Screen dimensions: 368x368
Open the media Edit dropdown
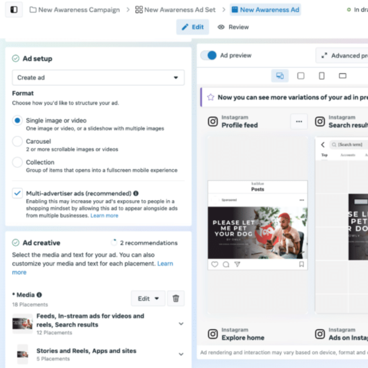[148, 298]
